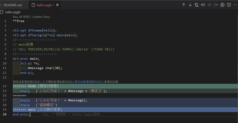Open the next revision icon with right arrow
The image size is (238, 123).
pyautogui.click(x=216, y=5)
